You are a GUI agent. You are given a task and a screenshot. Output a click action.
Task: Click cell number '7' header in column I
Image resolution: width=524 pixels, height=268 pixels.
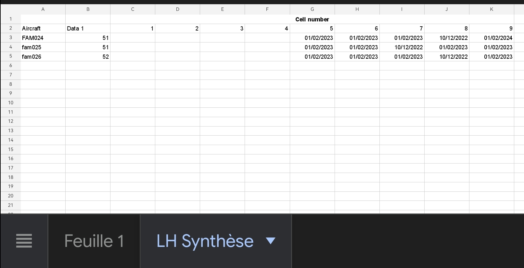coord(402,29)
